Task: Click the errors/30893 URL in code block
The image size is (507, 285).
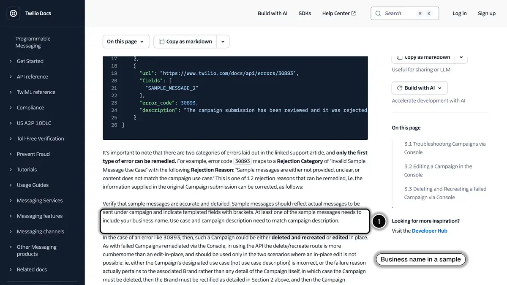Action: click(229, 73)
